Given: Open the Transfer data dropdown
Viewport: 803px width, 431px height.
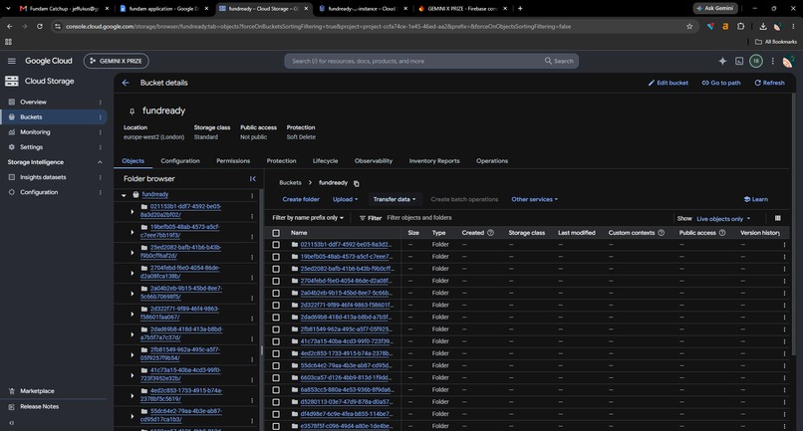Looking at the screenshot, I should [x=394, y=200].
